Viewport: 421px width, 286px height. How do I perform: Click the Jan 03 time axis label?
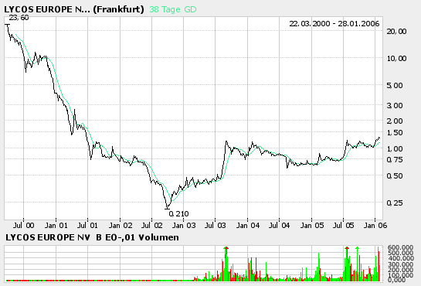(184, 225)
